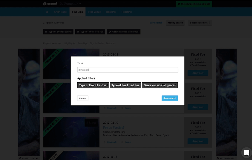Open the Fokus Festival gig link
Screen dimensions: 252x160
tap(114, 128)
